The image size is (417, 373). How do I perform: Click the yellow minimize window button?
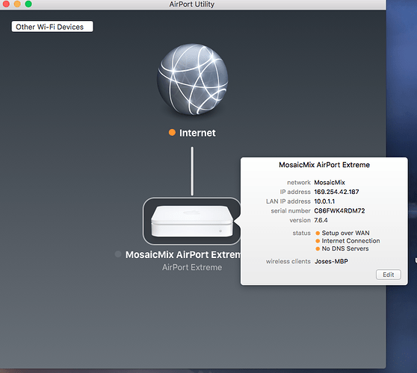[x=17, y=4]
